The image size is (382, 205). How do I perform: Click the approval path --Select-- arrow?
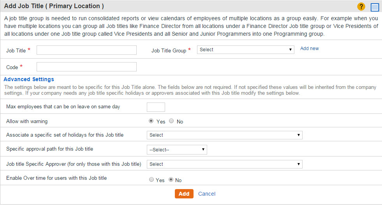click(203, 149)
